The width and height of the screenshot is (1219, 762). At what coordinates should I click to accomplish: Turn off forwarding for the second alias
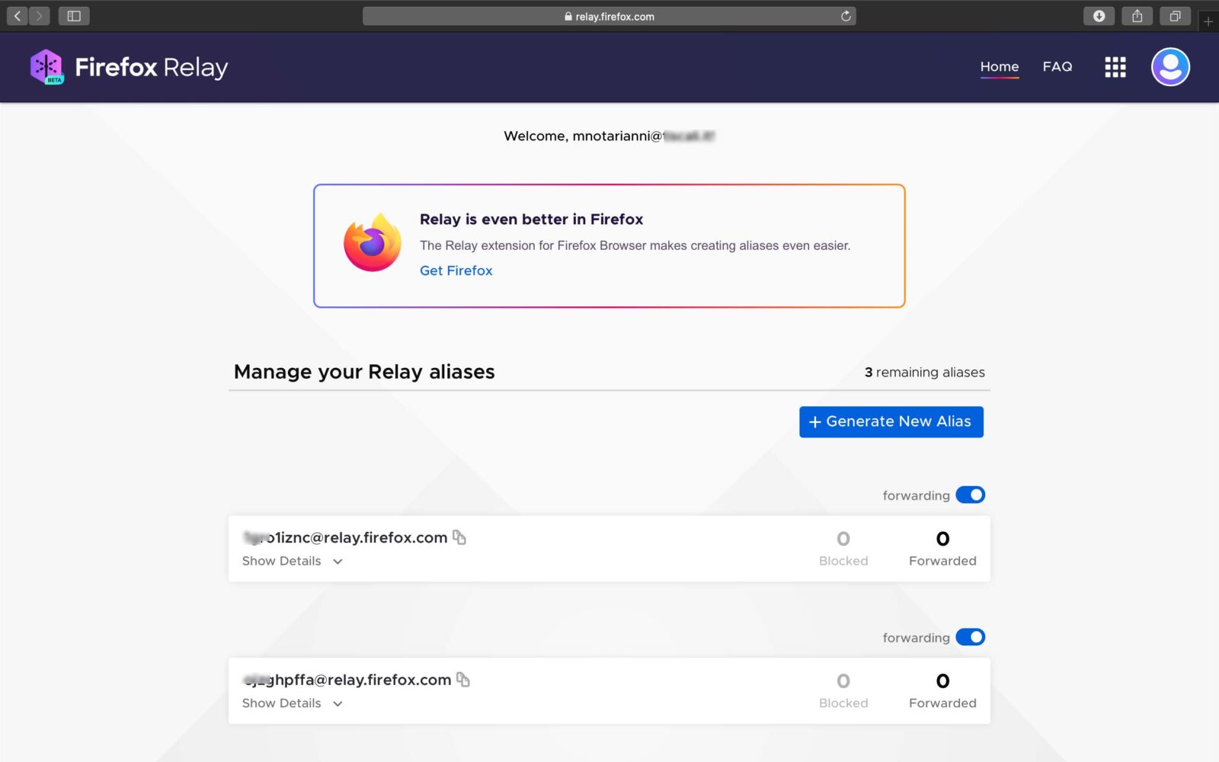pos(970,637)
